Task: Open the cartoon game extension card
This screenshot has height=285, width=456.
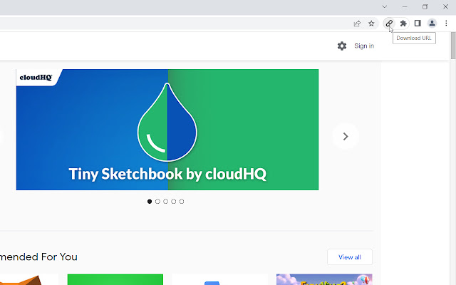Action: click(x=324, y=279)
